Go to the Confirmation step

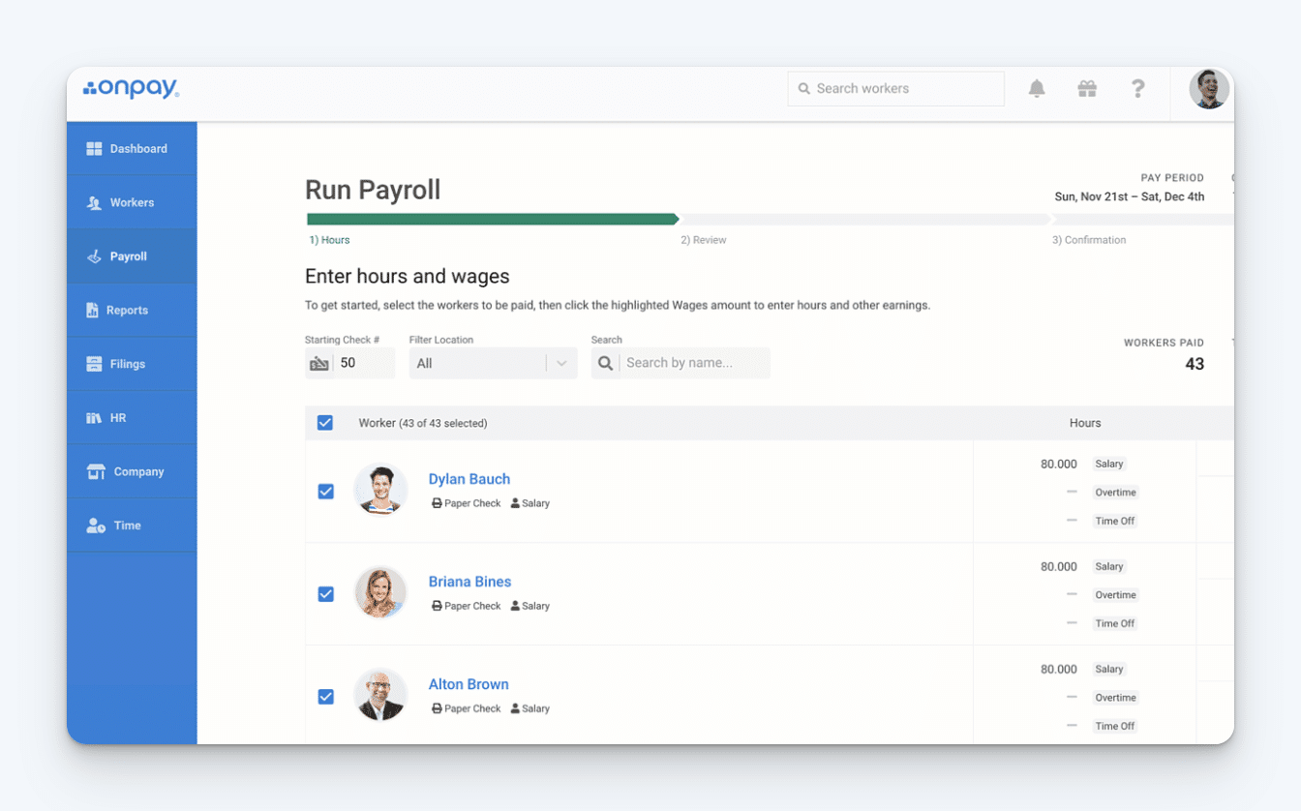point(1089,239)
